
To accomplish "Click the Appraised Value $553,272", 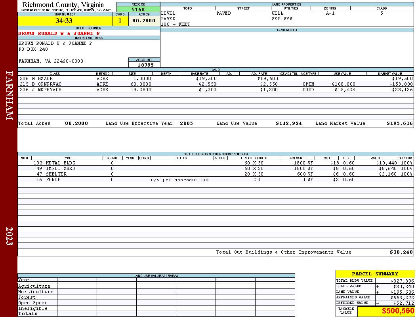I will pos(402,298).
